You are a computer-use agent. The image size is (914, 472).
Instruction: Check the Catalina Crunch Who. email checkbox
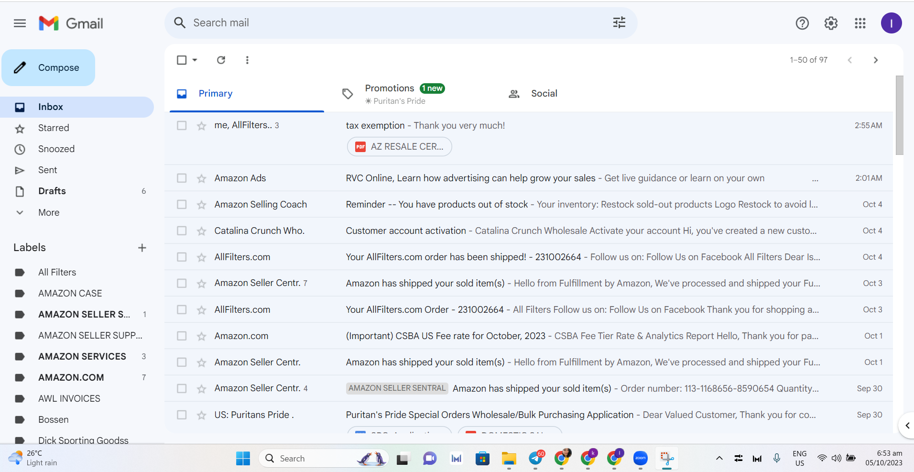click(x=182, y=231)
